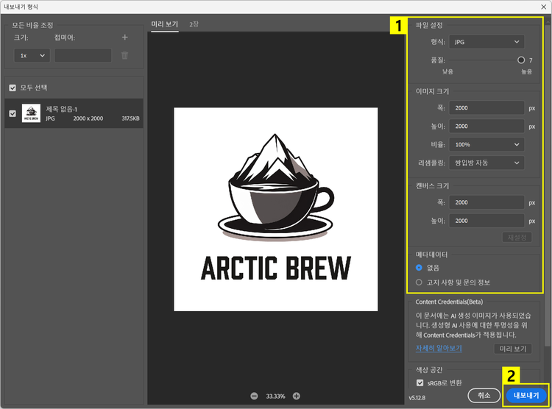Screen dimensions: 552x409
Task: Zoom out preview with minus icon
Action: pyautogui.click(x=254, y=396)
